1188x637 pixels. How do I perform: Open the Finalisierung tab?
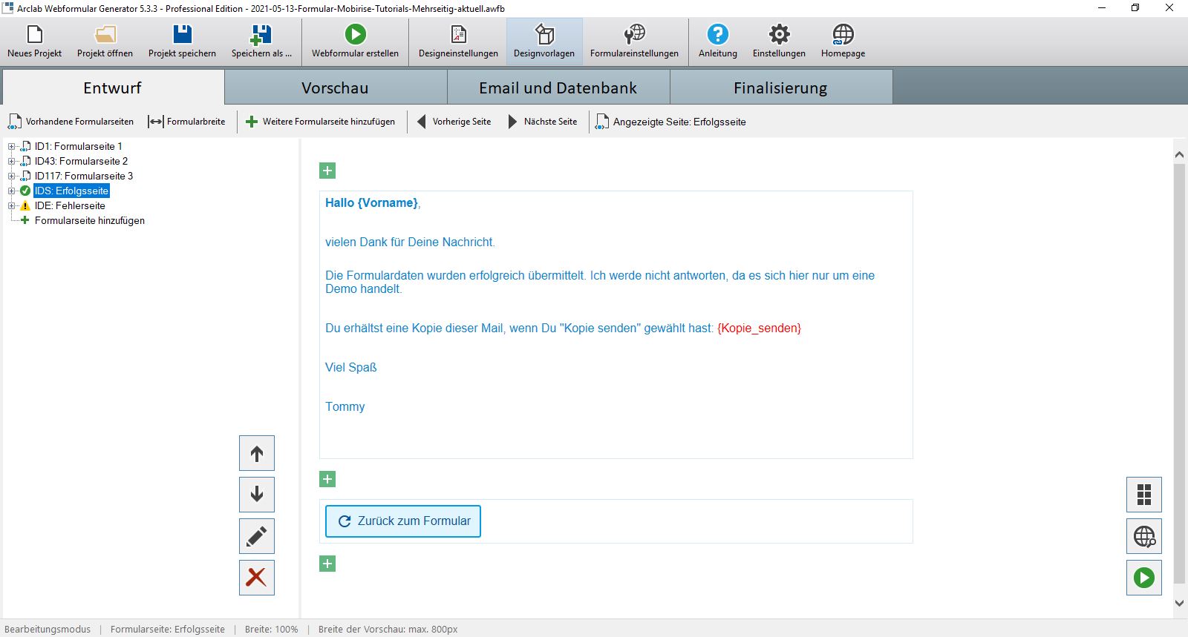click(x=780, y=88)
